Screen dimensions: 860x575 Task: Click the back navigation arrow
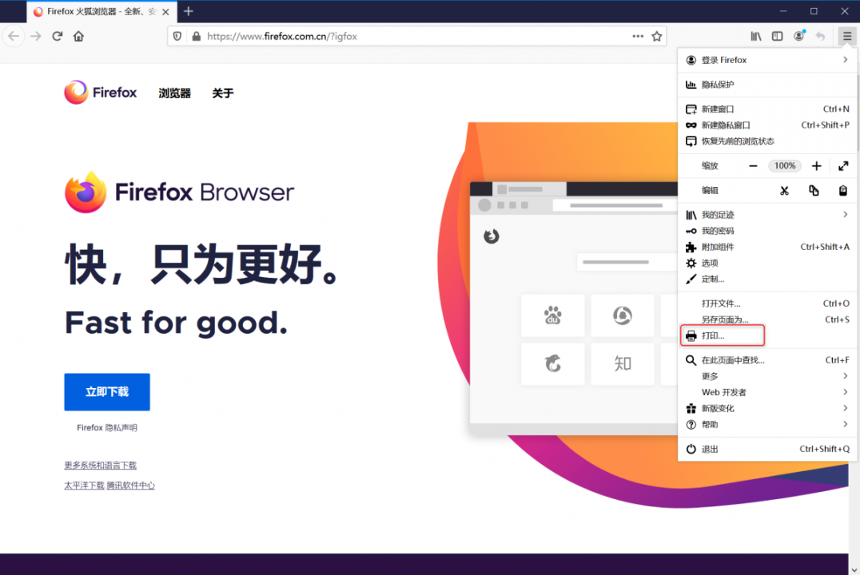tap(13, 36)
